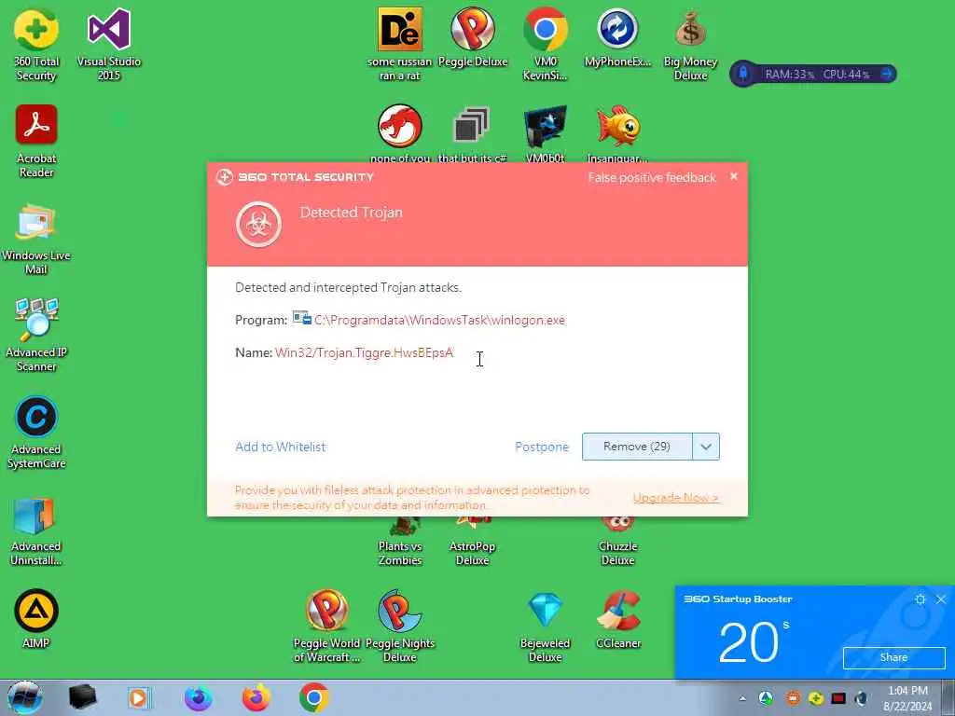
Task: Close the 360 Total Security alert
Action: point(734,176)
